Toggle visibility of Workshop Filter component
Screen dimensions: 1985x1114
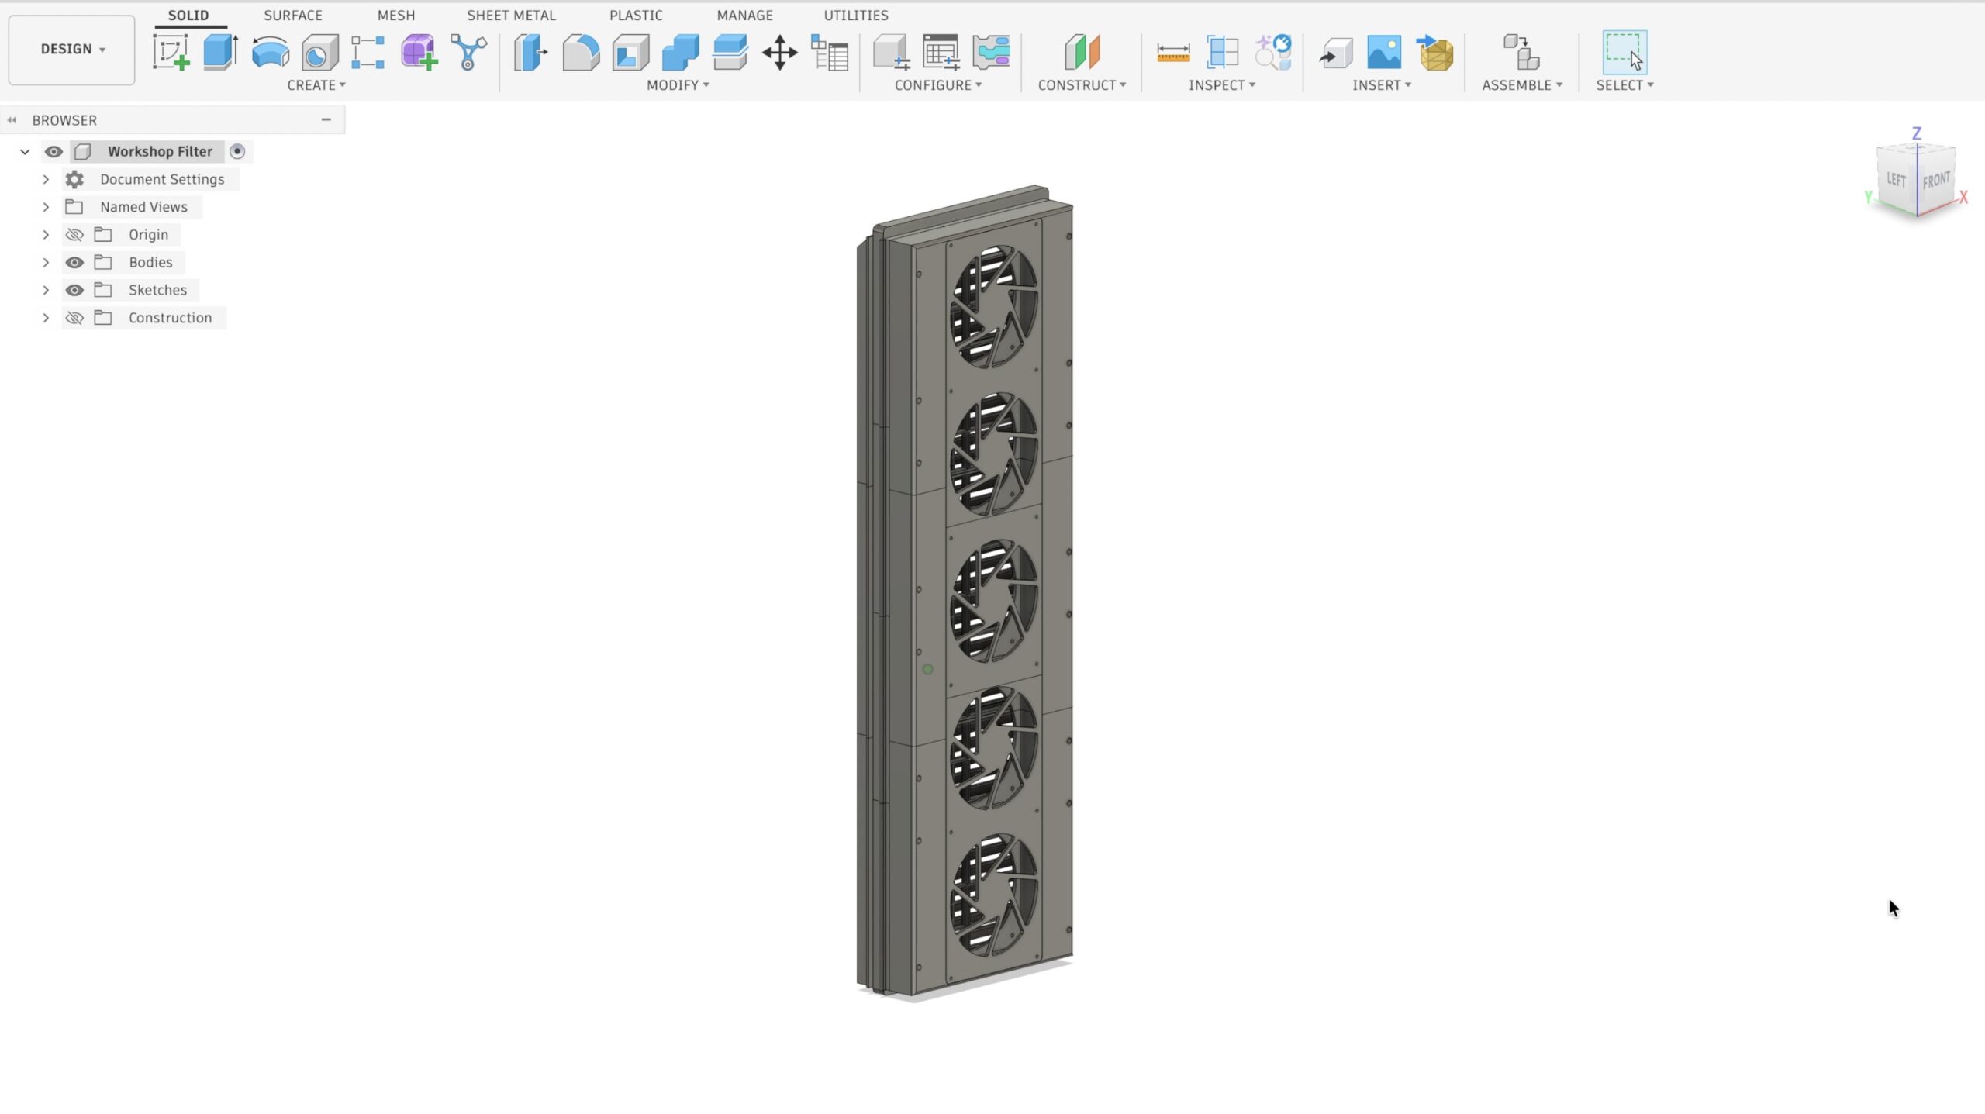pyautogui.click(x=54, y=151)
